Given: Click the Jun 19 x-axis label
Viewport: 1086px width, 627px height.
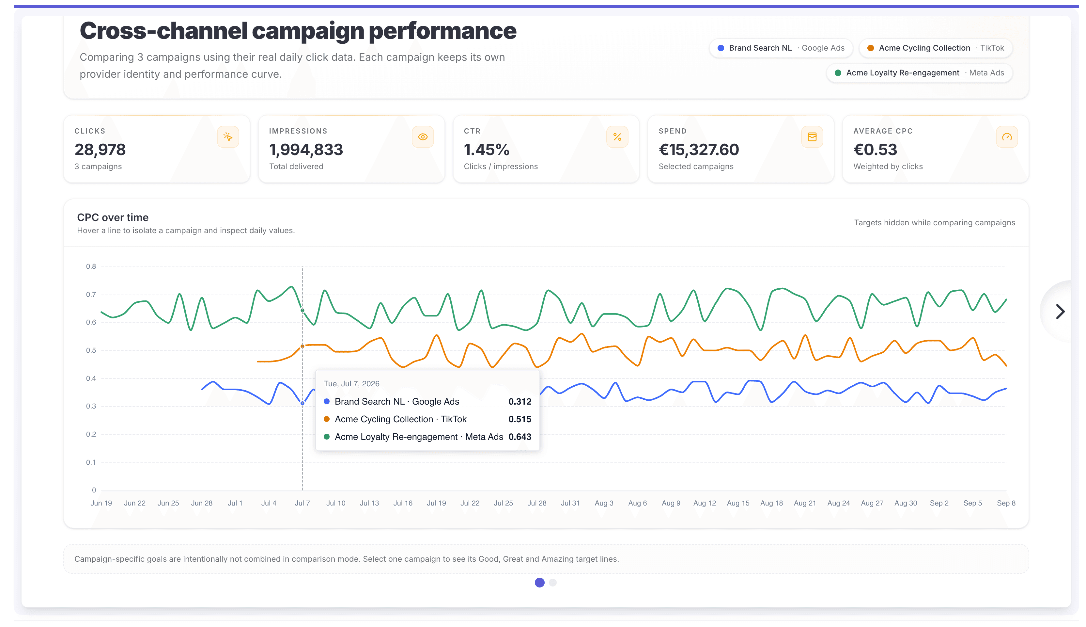Looking at the screenshot, I should click(101, 503).
